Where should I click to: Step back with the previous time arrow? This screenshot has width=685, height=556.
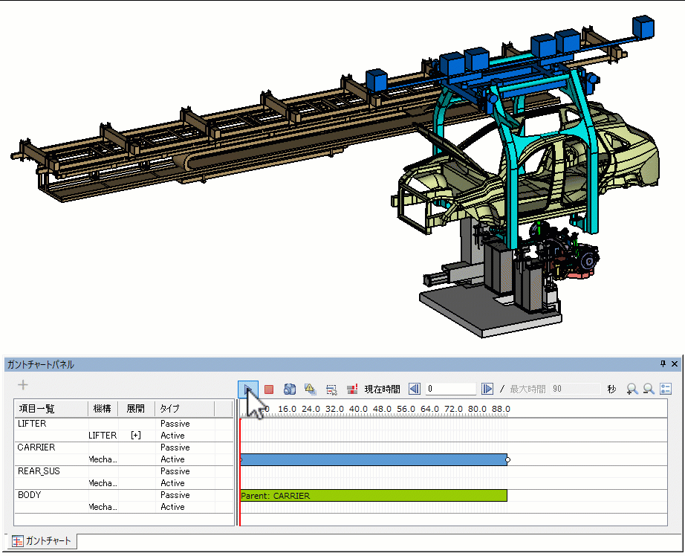coord(415,389)
